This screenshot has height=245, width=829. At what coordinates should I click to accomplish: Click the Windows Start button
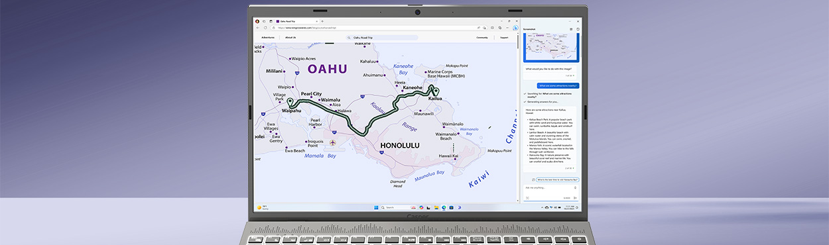pyautogui.click(x=376, y=207)
